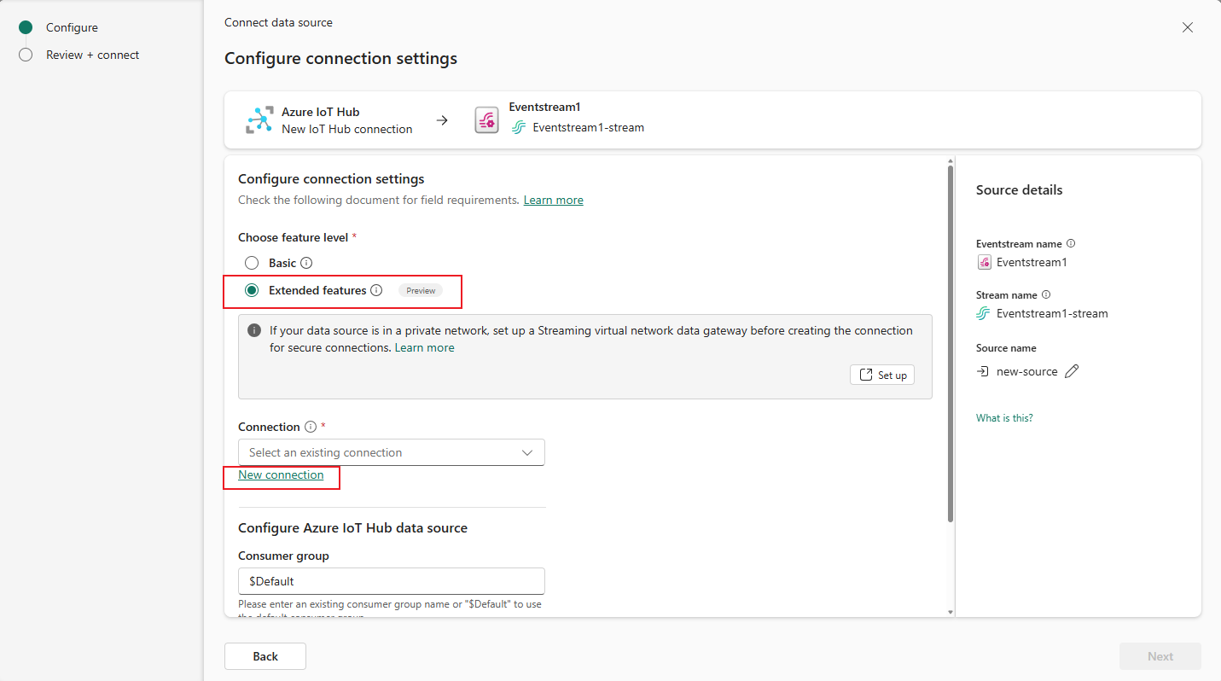This screenshot has width=1221, height=681.
Task: Select the Extended features radio button
Action: tap(252, 290)
